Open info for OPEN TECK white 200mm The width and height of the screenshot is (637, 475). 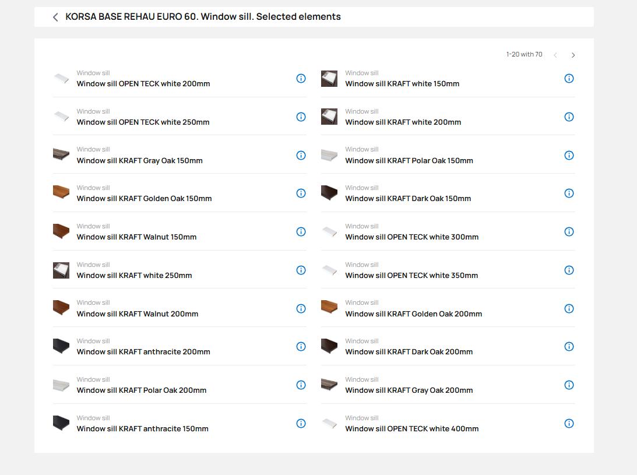pyautogui.click(x=301, y=79)
